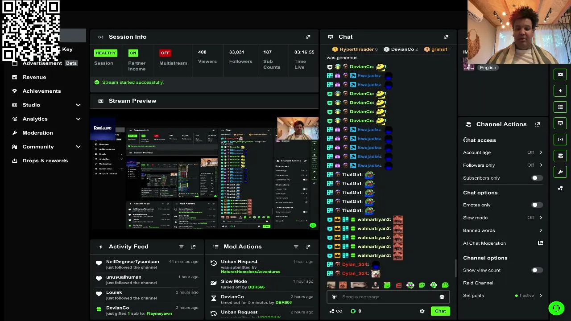Open Moderation in sidebar
571x321 pixels.
tap(37, 133)
